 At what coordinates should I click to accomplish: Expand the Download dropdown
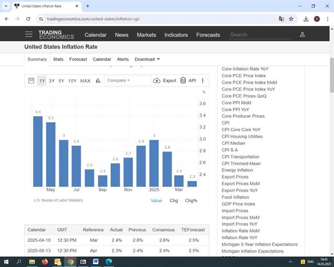pyautogui.click(x=147, y=59)
